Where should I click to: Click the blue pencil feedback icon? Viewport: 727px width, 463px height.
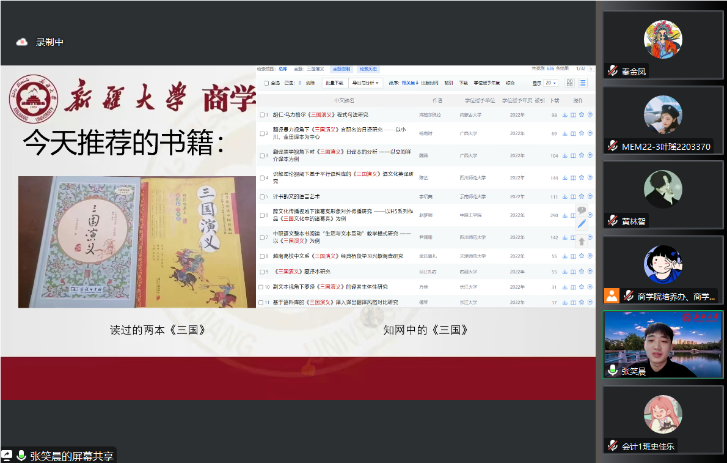tap(582, 224)
